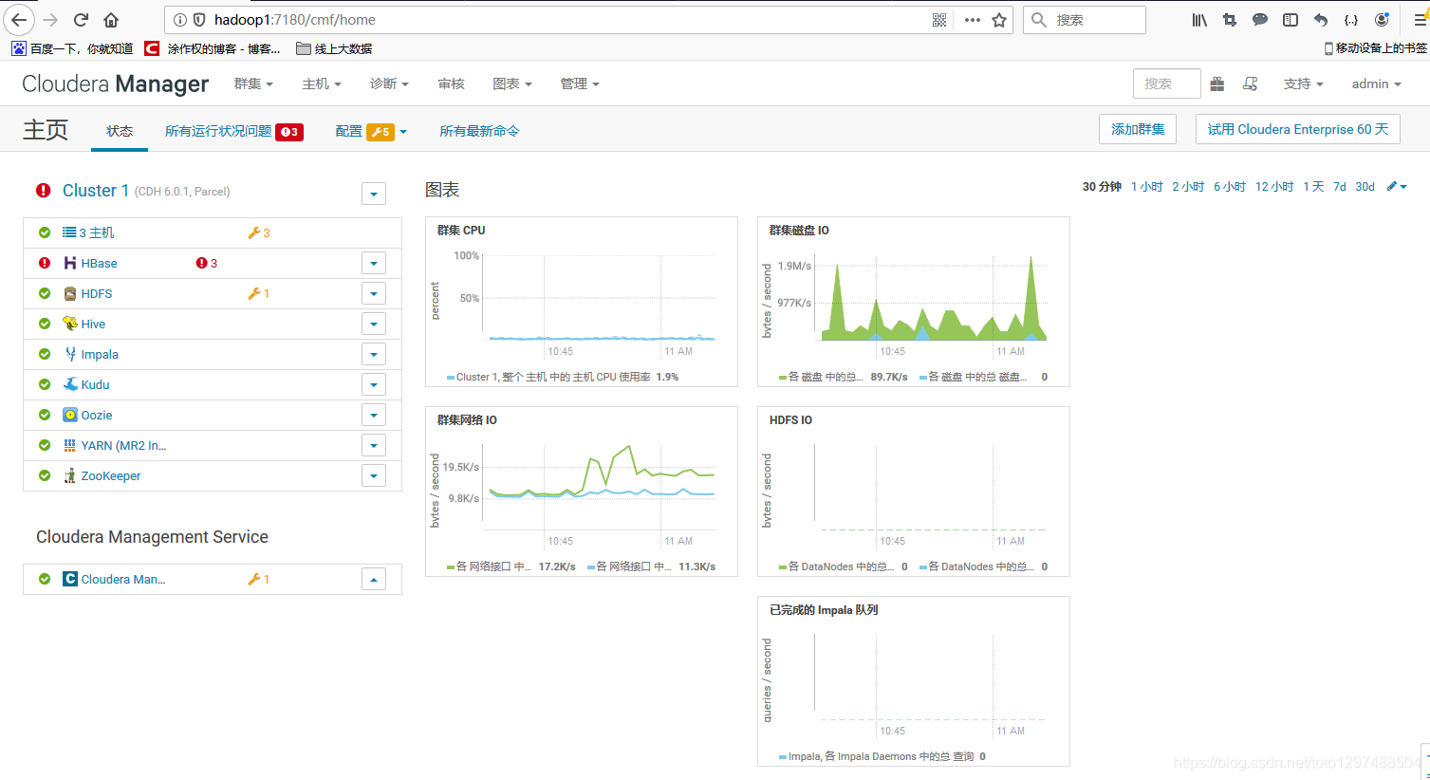Click 试用 Cloudera Enterprise 60 天 button
This screenshot has width=1430, height=780.
point(1298,129)
